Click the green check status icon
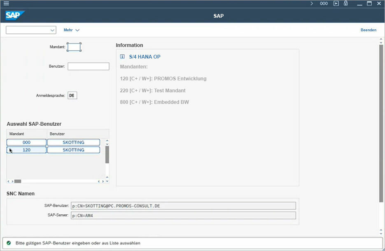Viewport: 385px width, 251px height. (x=9, y=243)
